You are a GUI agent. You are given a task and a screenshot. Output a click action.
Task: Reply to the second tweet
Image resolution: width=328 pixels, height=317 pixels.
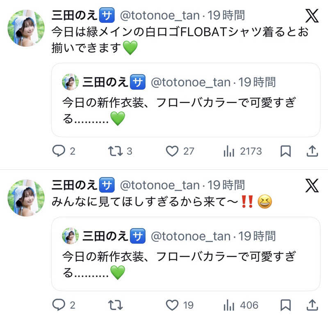(x=59, y=305)
